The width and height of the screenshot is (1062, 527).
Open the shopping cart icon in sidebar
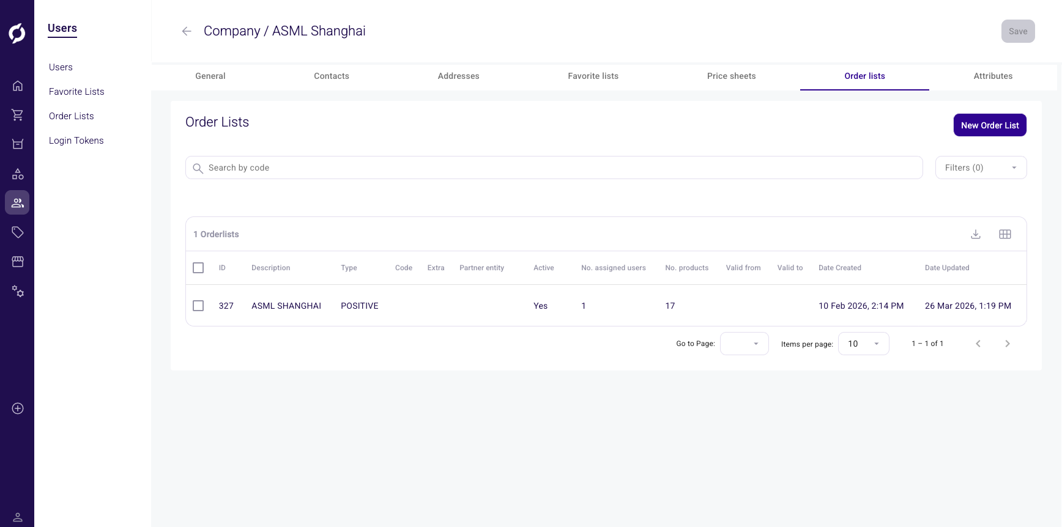click(18, 115)
